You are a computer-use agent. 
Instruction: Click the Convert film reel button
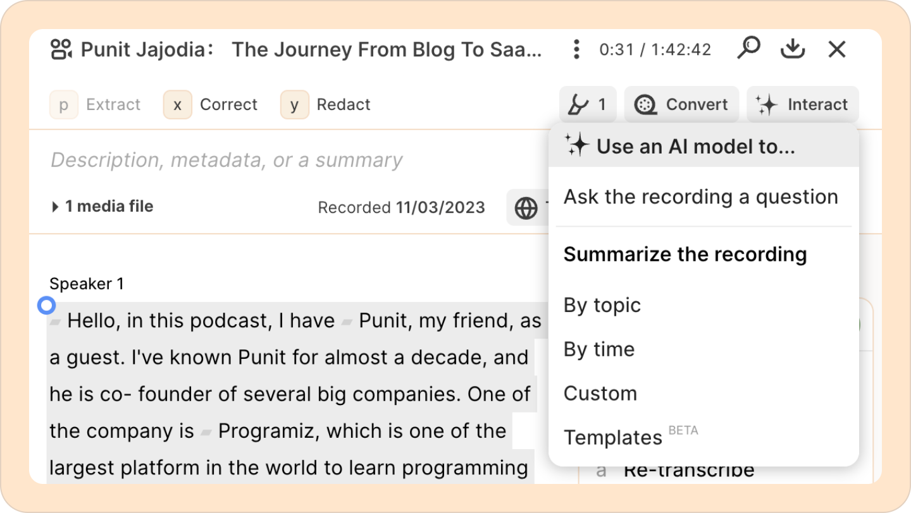(x=681, y=104)
